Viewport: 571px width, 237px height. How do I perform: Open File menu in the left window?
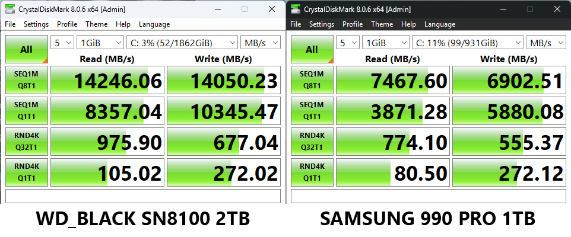pos(10,24)
